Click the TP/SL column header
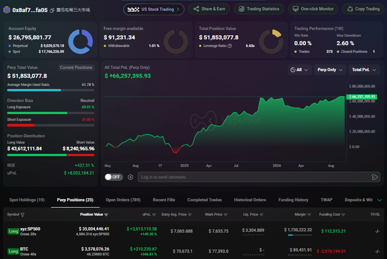The width and height of the screenshot is (387, 259). click(375, 215)
